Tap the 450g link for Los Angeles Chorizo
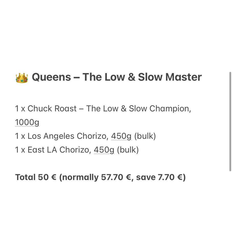This screenshot has width=233, height=233. point(121,136)
